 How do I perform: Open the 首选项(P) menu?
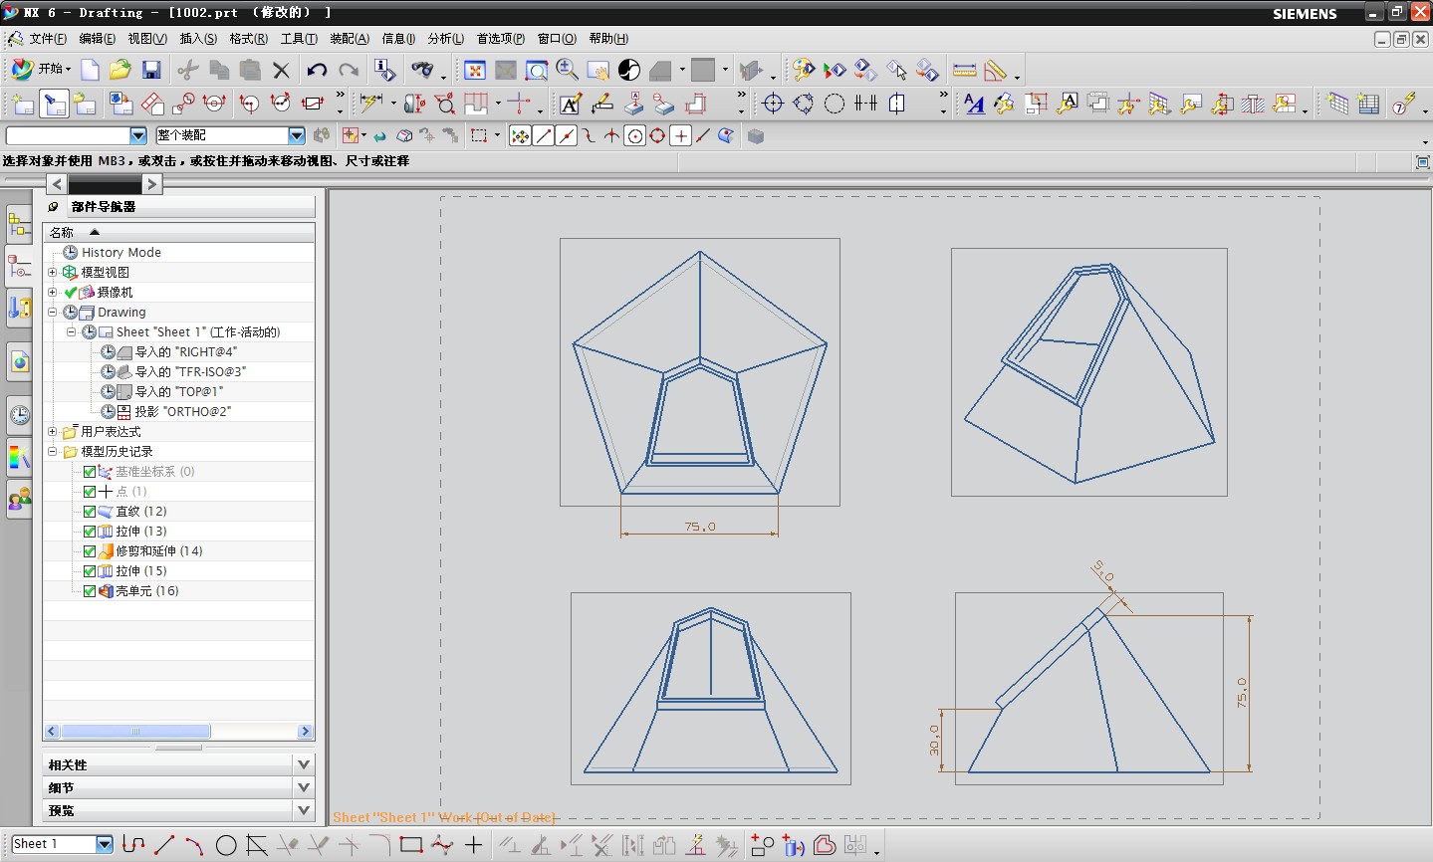(500, 39)
